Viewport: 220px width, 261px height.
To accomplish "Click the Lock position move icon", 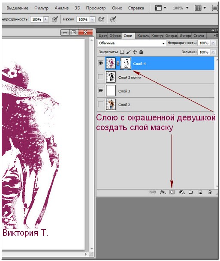I will click(135, 52).
